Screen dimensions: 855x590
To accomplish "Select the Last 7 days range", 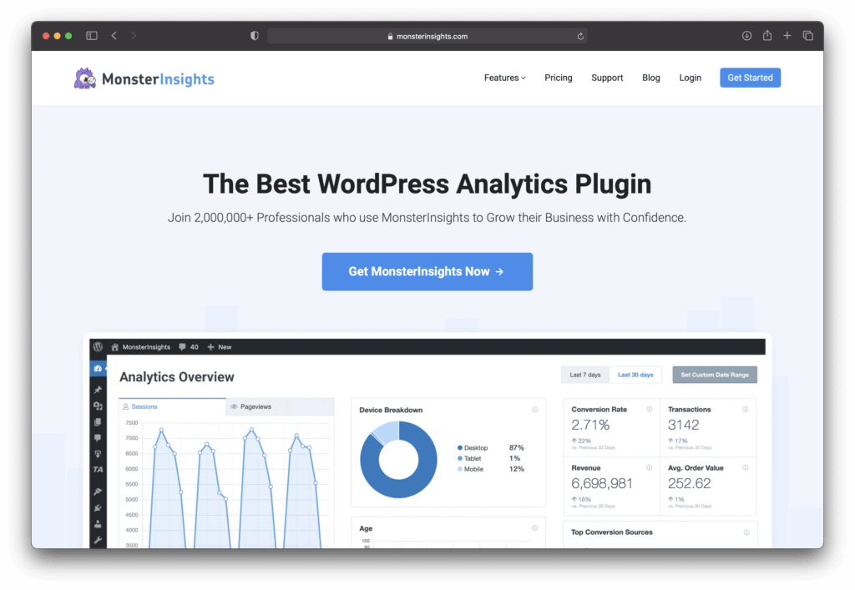I will (585, 375).
